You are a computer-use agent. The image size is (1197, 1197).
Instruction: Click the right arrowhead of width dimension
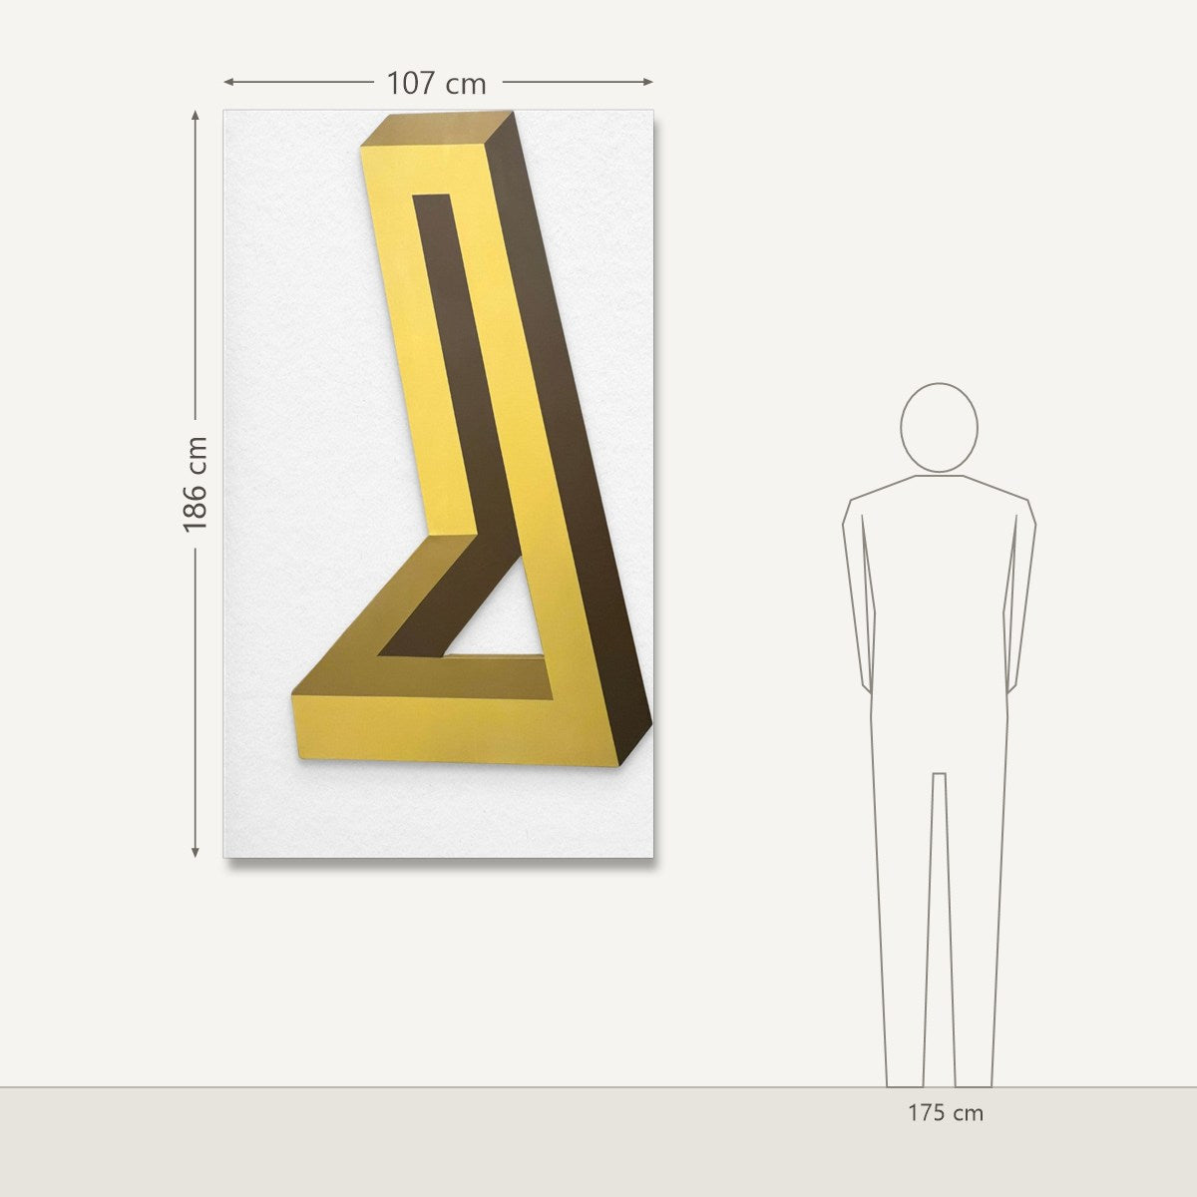648,82
